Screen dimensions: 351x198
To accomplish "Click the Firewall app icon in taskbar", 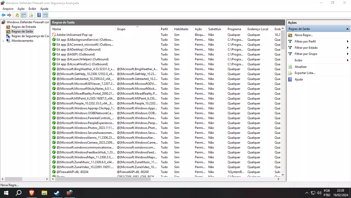I will [70, 193].
